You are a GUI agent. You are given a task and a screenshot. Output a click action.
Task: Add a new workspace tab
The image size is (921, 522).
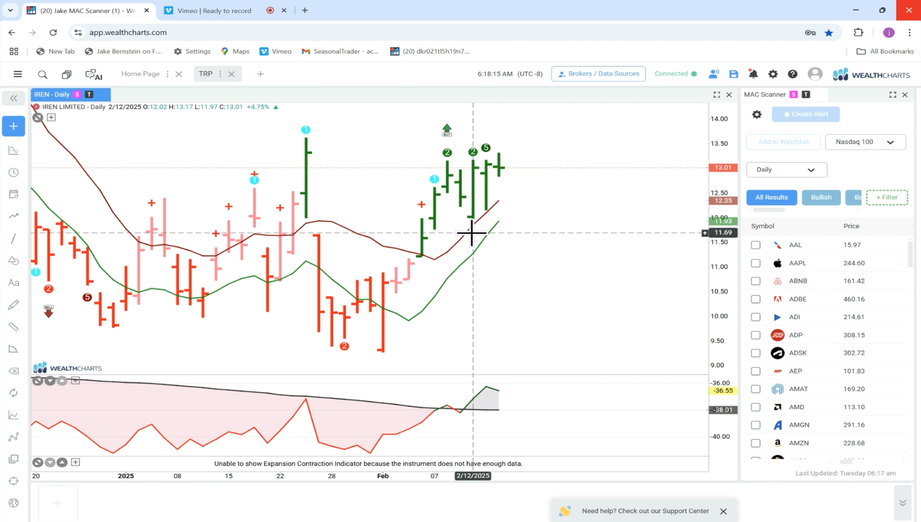pyautogui.click(x=261, y=74)
